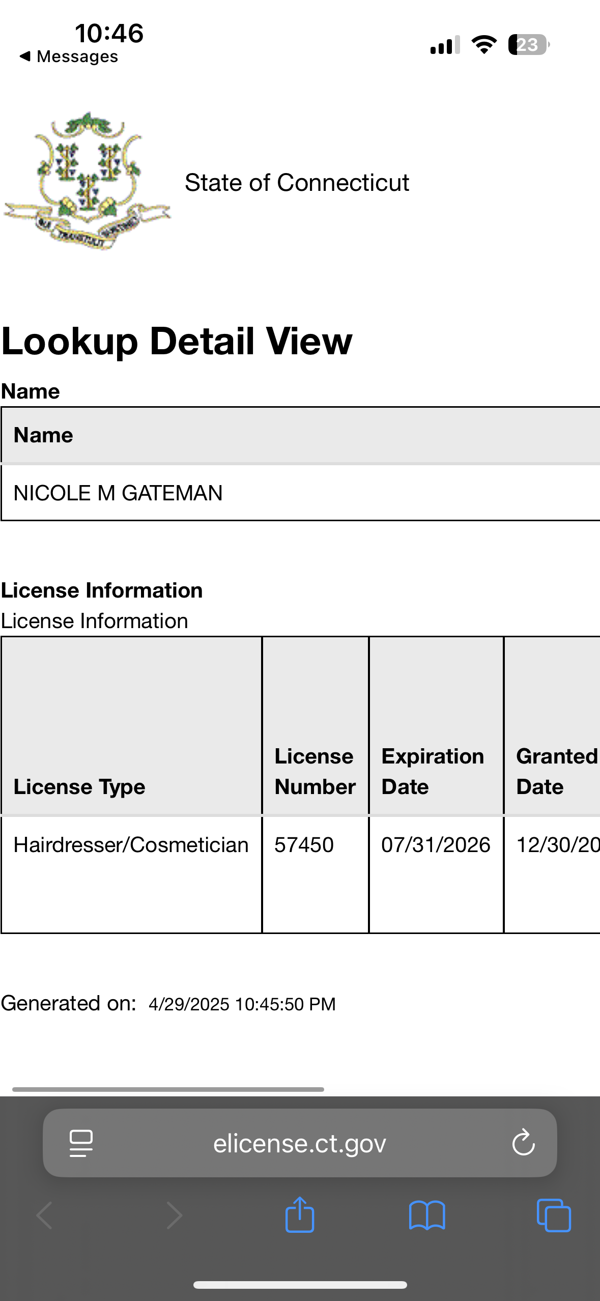Tap the battery indicator icon
Image resolution: width=600 pixels, height=1301 pixels.
click(528, 45)
